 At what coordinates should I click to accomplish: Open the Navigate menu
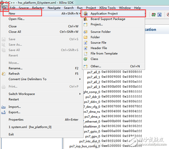pyautogui.click(x=54, y=8)
